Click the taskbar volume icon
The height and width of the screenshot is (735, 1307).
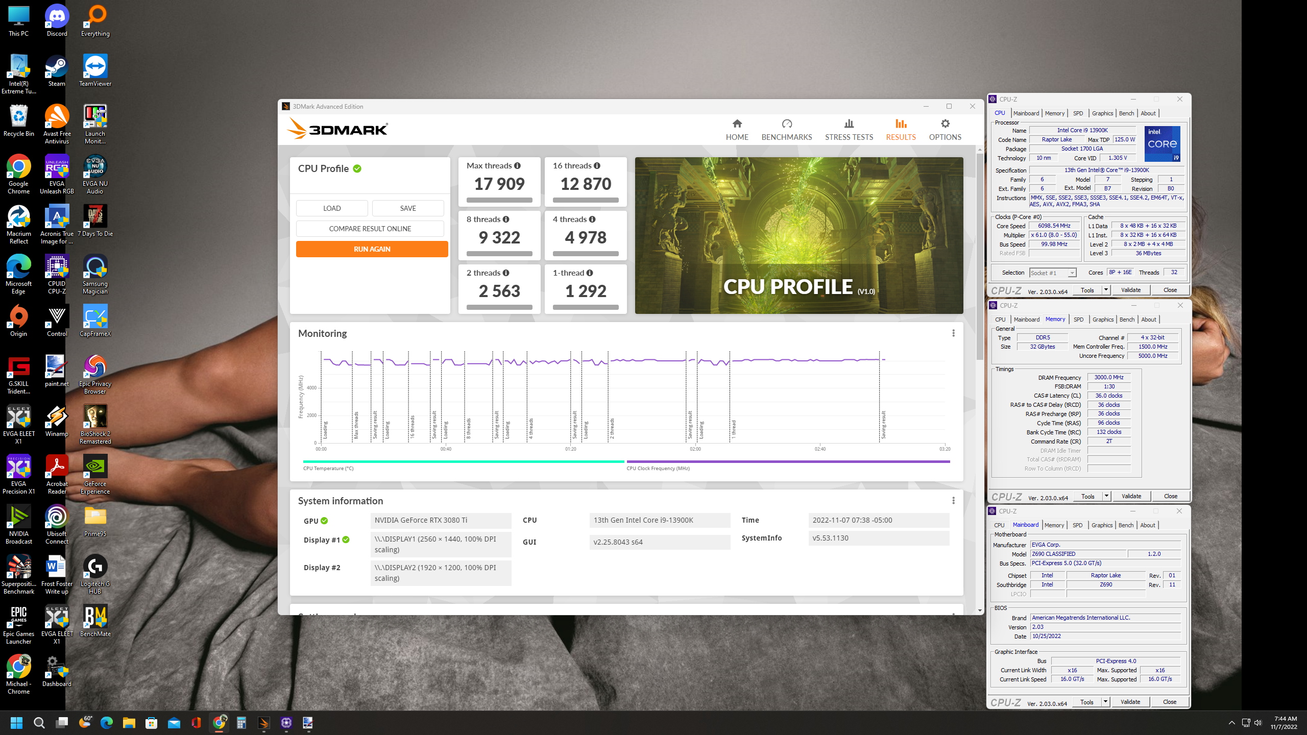pos(1257,723)
